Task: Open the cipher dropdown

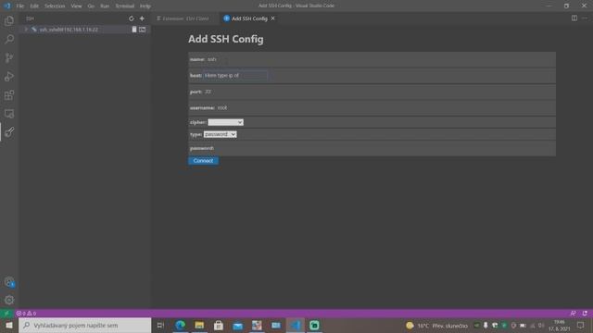Action: click(225, 122)
